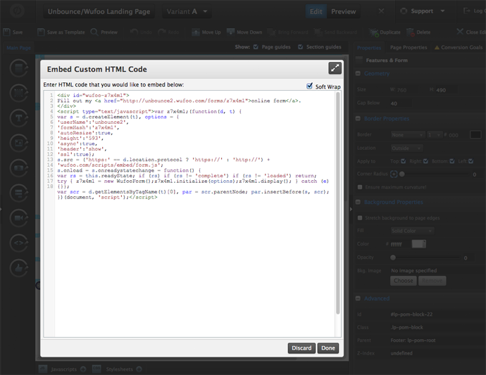Select the Custom HTML widget icon
486x375 pixels.
click(x=18, y=243)
